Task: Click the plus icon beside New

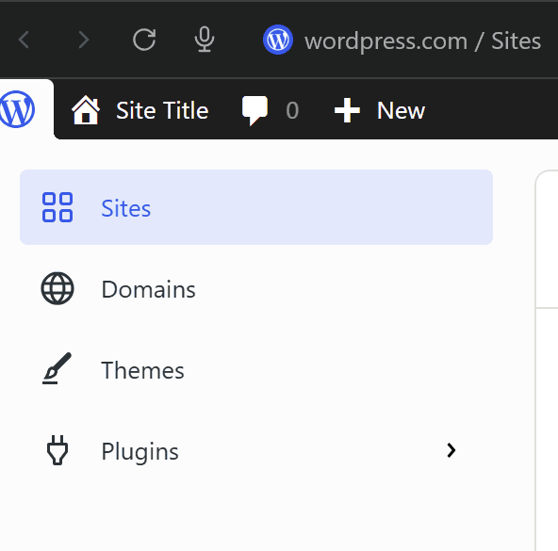Action: point(347,110)
